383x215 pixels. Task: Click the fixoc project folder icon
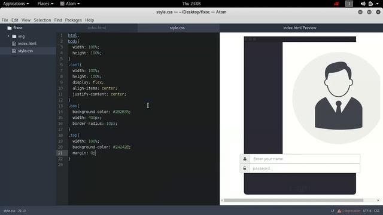(x=10, y=28)
